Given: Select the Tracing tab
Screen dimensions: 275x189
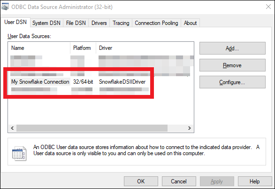Looking at the screenshot, I should coord(121,23).
